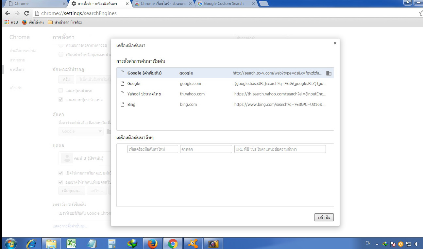Close the Chrome Web Store tab

pyautogui.click(x=190, y=4)
